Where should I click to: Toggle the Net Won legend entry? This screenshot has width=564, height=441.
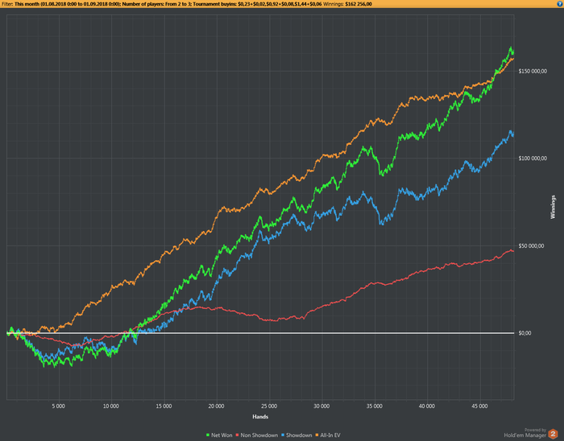[219, 435]
